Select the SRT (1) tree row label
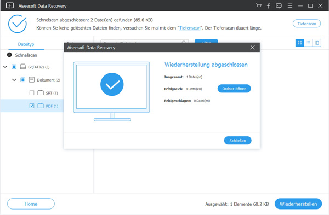This screenshot has height=215, width=329. [x=52, y=93]
